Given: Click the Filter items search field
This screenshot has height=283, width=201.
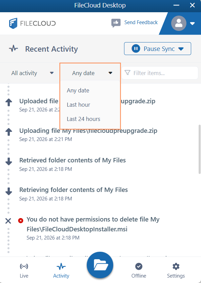Looking at the screenshot, I should pyautogui.click(x=160, y=73).
